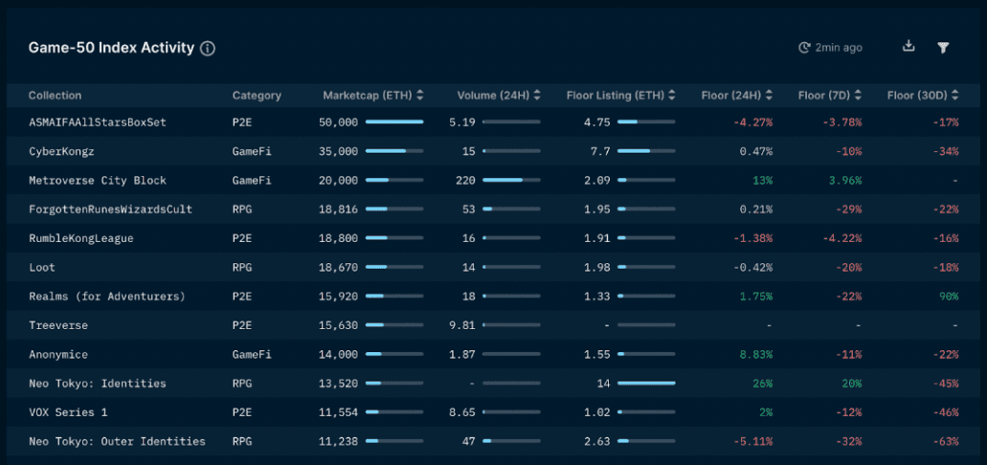Click the Game-50 Index Activity title

(x=111, y=48)
